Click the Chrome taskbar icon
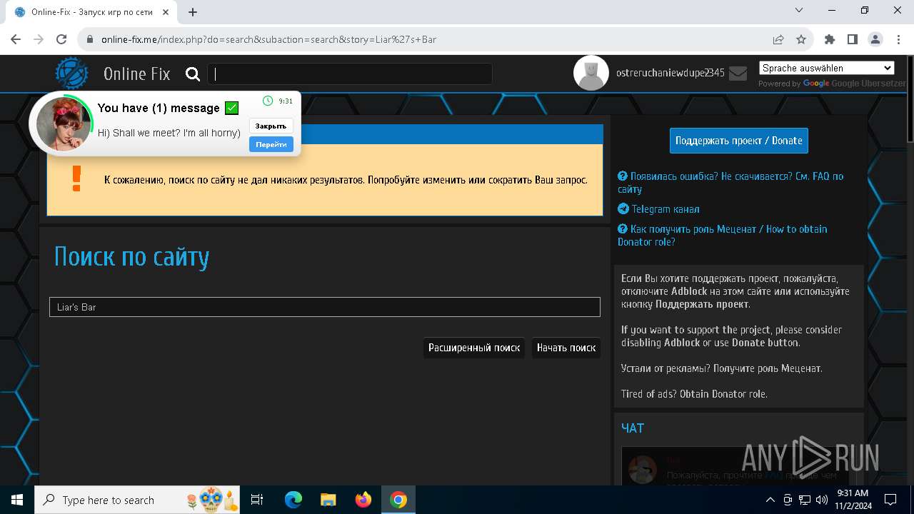This screenshot has width=914, height=514. coord(398,500)
